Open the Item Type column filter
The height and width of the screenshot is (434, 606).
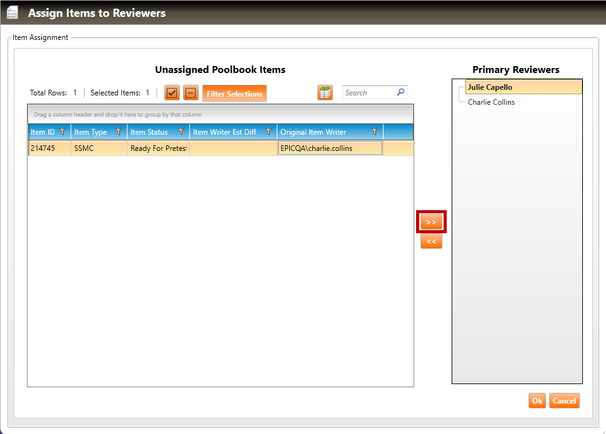(119, 132)
